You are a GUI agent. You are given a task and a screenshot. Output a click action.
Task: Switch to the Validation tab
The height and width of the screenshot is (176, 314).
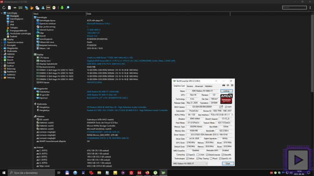click(209, 86)
